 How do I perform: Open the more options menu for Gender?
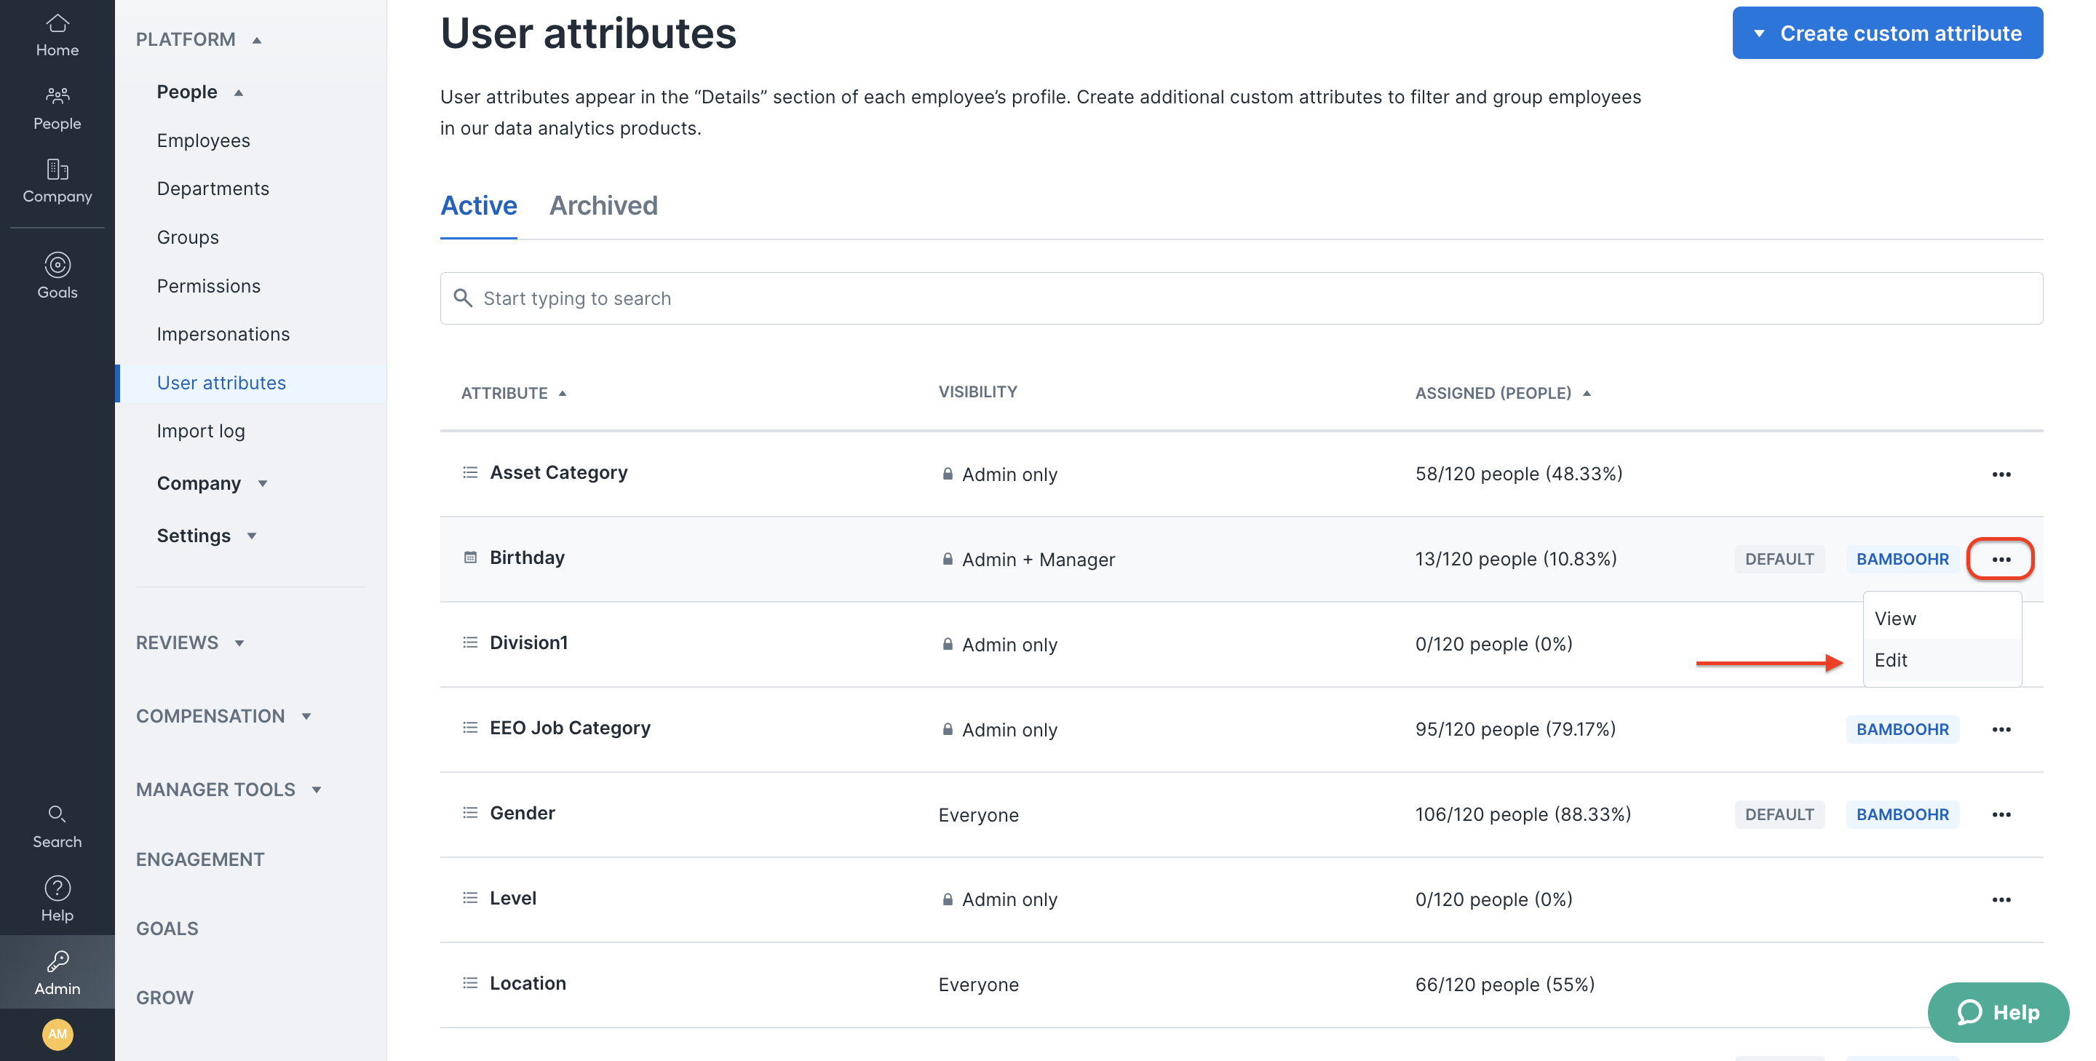coord(2001,814)
